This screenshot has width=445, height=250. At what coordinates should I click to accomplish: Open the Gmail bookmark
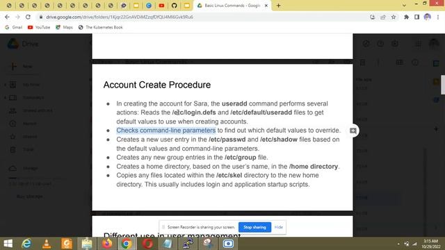[14, 27]
